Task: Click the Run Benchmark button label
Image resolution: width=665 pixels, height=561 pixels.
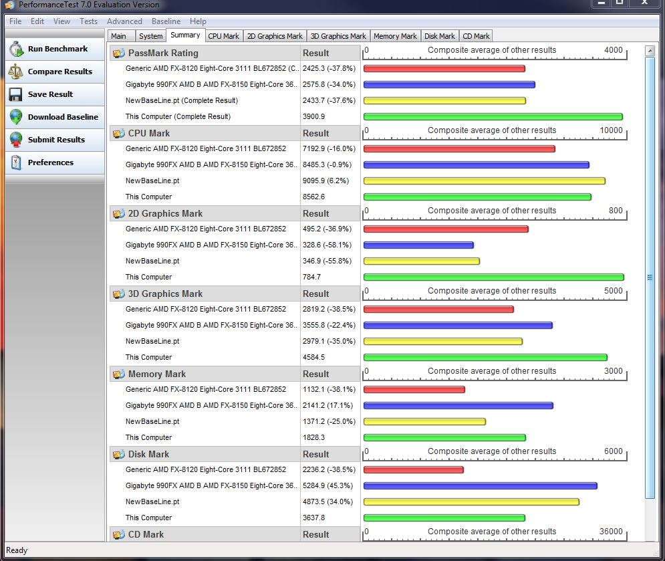Action: pyautogui.click(x=57, y=49)
